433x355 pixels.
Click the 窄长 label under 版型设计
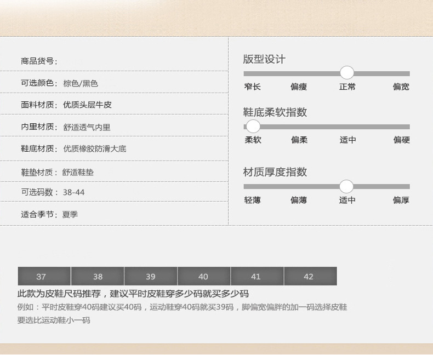pos(252,87)
